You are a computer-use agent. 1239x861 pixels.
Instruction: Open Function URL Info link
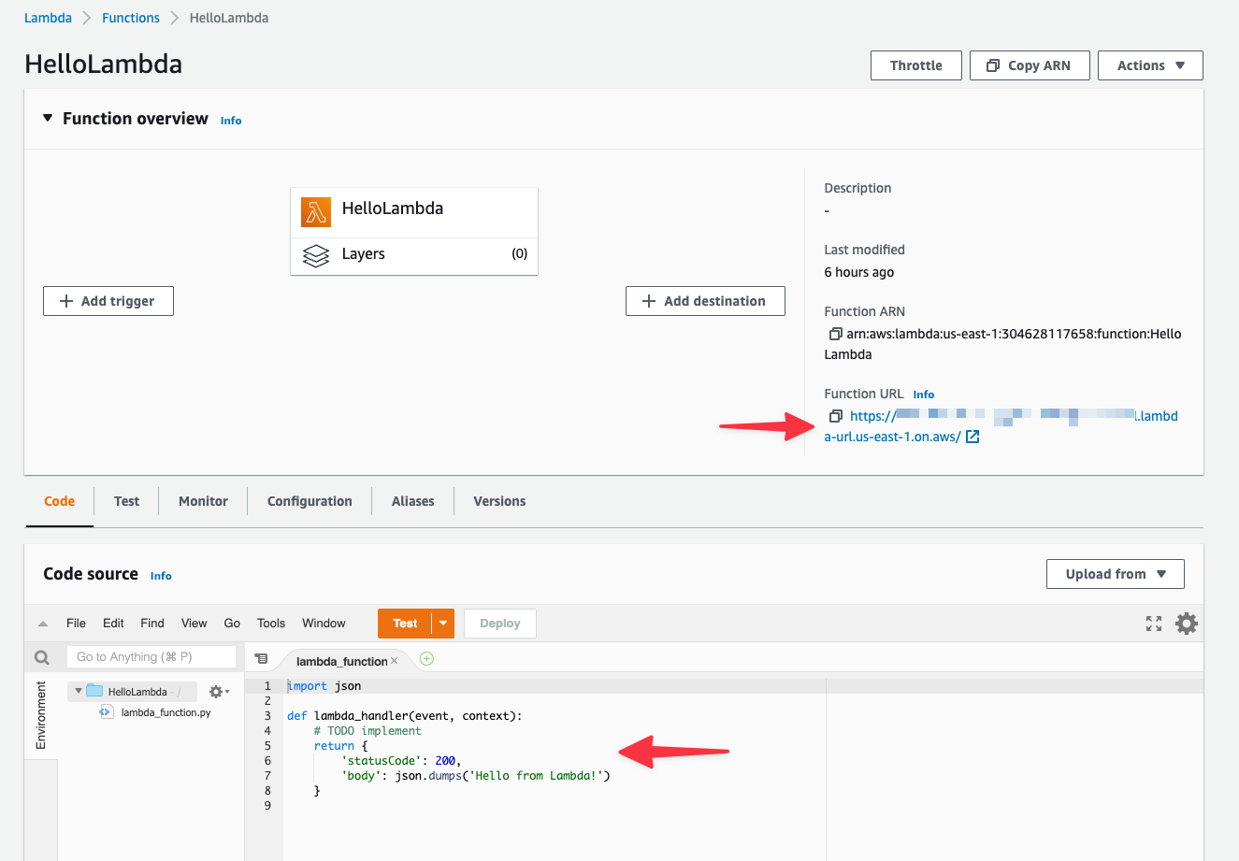pos(924,395)
